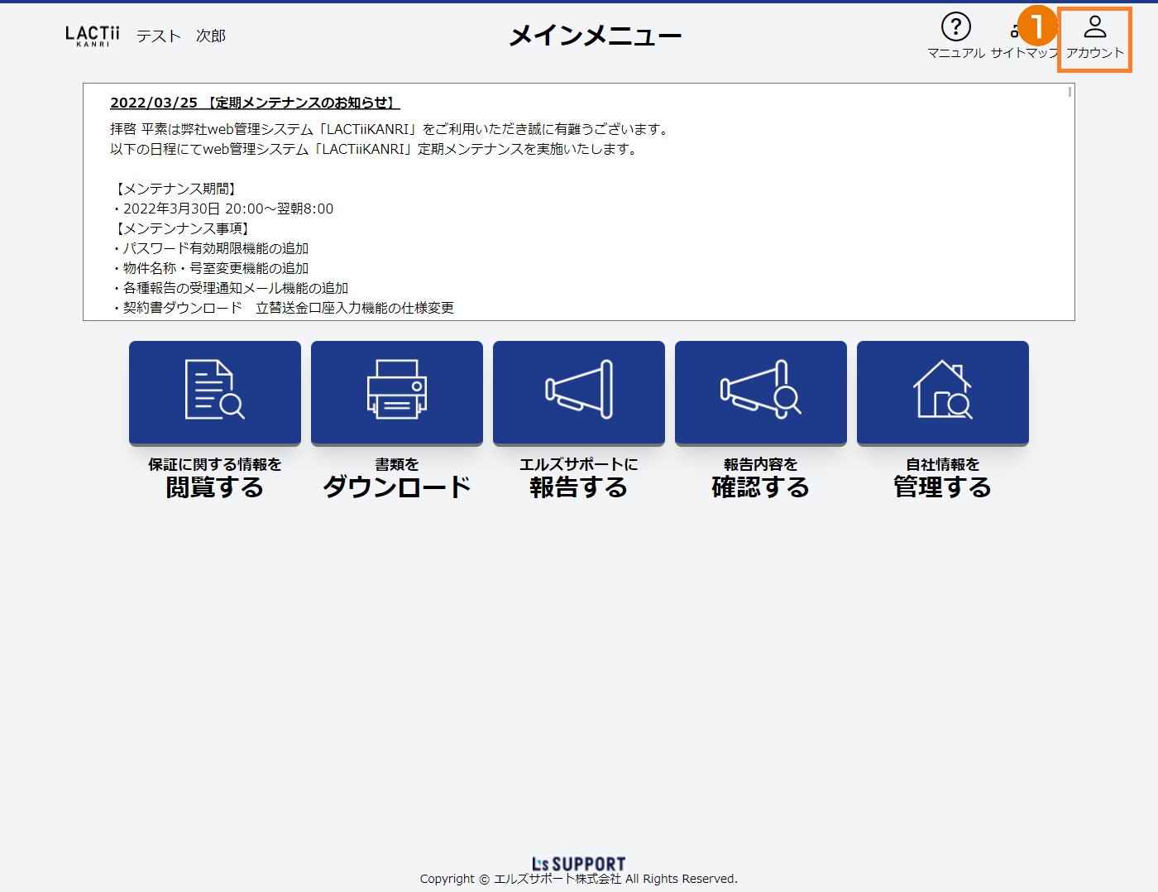Click the エルズサポートに報告する label
Screen dimensions: 1158x892
579,478
